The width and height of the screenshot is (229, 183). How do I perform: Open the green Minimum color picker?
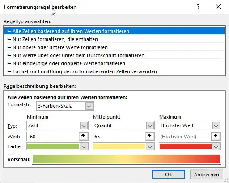pyautogui.click(x=57, y=146)
